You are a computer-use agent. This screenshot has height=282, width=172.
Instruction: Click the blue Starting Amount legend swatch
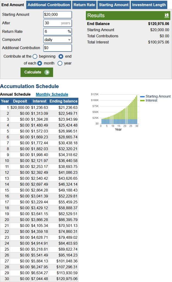point(142,96)
